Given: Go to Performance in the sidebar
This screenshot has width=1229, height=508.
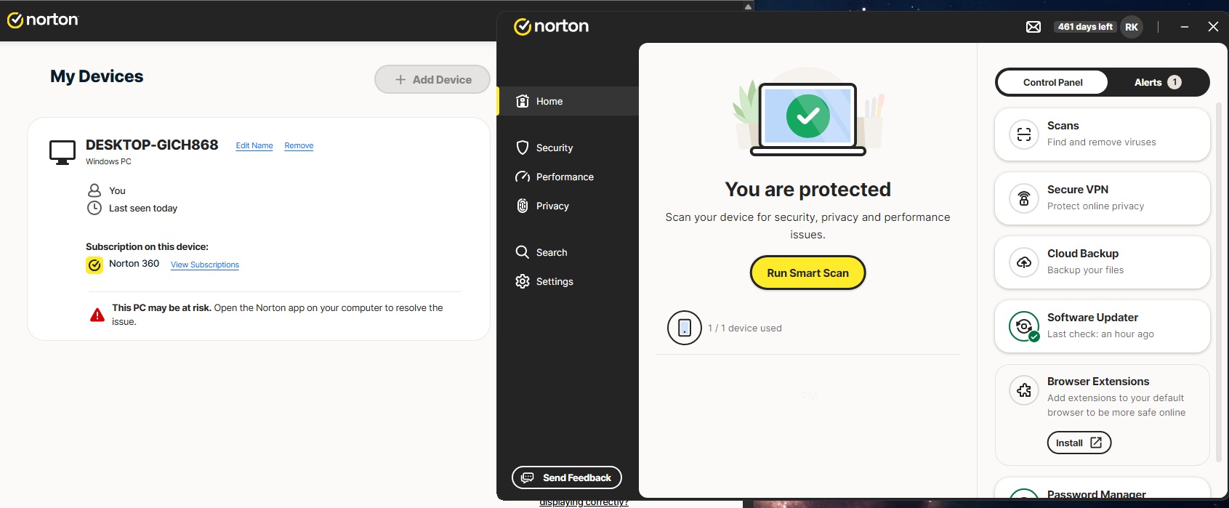Looking at the screenshot, I should [564, 177].
